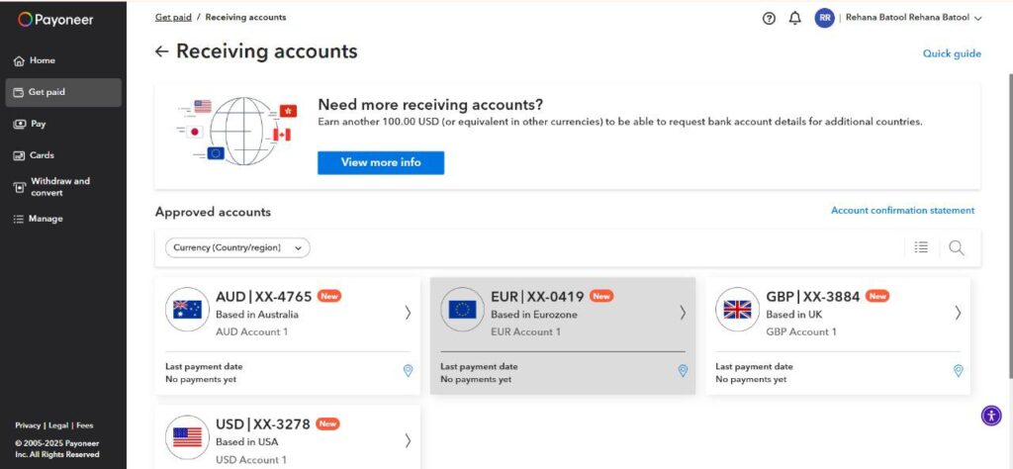Click location pin on GBP account card
1013x469 pixels.
click(958, 371)
